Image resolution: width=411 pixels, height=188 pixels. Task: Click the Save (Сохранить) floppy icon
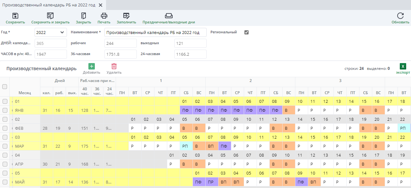15,16
